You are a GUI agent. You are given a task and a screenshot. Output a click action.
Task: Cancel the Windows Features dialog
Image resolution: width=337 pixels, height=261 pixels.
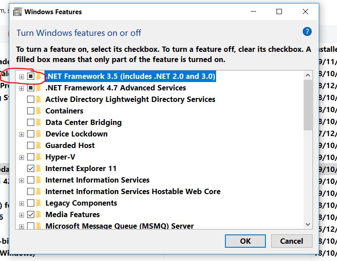292,241
